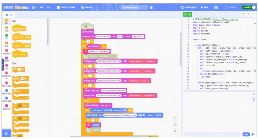Switch to the 代码 tab
The width and height of the screenshot is (258, 139).
pyautogui.click(x=9, y=15)
